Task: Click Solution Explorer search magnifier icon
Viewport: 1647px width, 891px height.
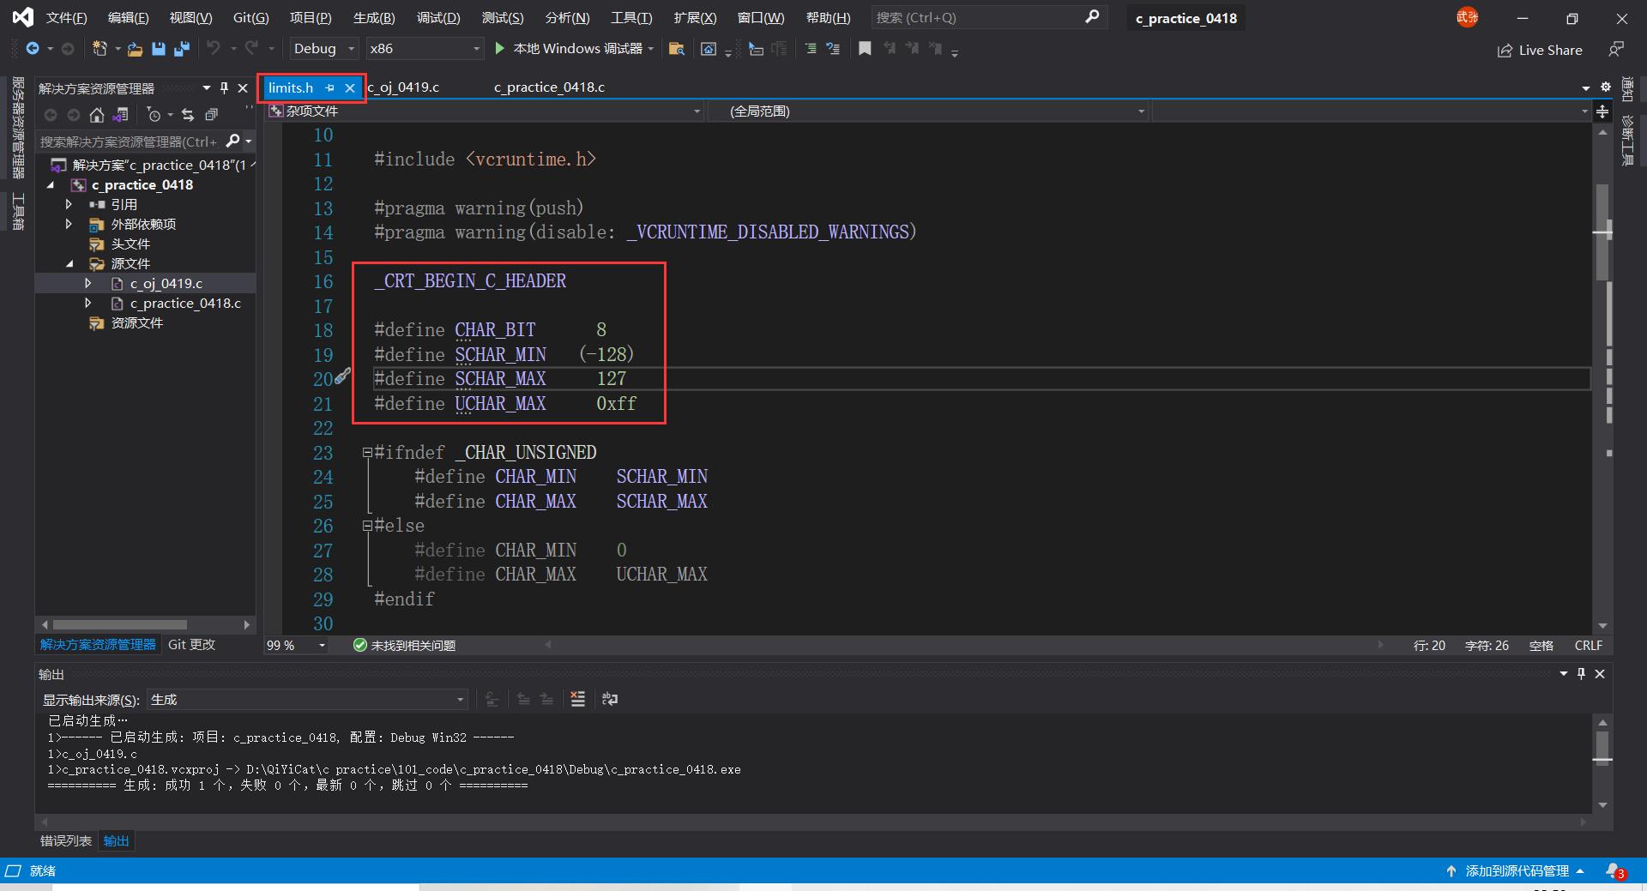Action: point(232,141)
